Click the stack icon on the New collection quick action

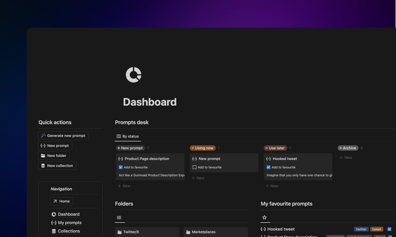click(x=43, y=166)
